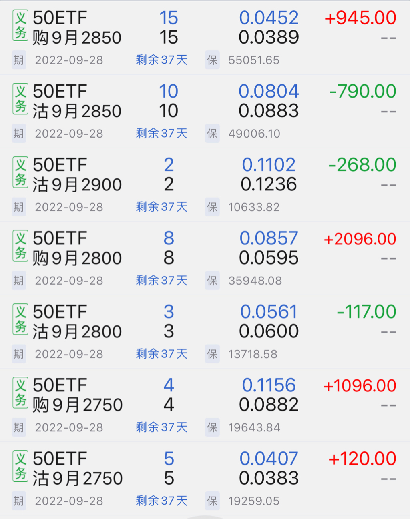The width and height of the screenshot is (410, 519).
Task: Click 保 margin icon beside 55051.65
Action: pyautogui.click(x=212, y=60)
